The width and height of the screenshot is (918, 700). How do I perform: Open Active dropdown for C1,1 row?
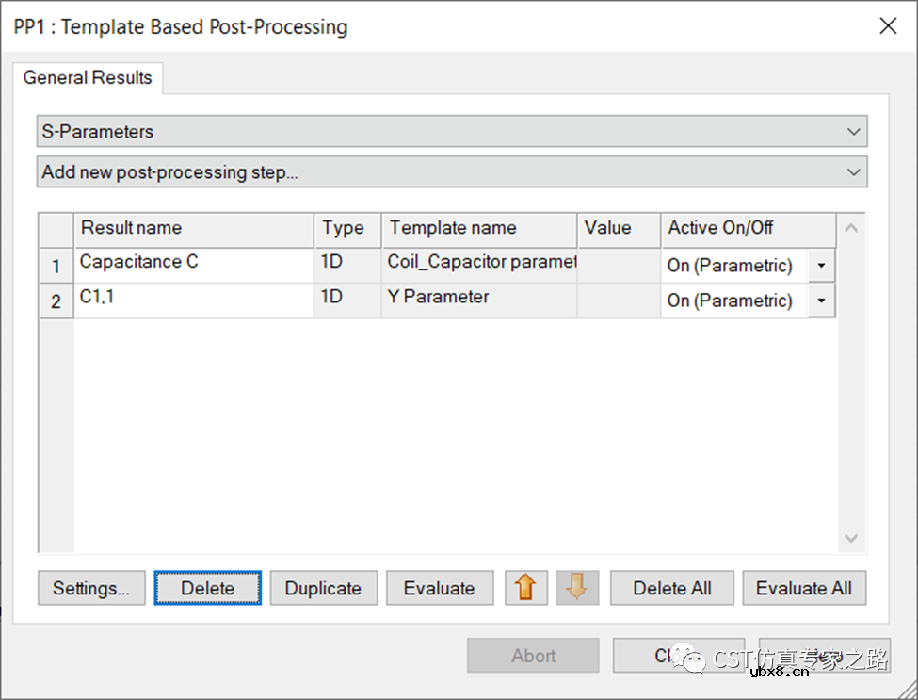[x=821, y=301]
